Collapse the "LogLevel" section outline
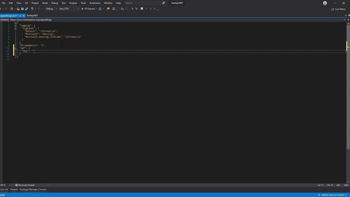The image size is (350, 197). point(15,28)
